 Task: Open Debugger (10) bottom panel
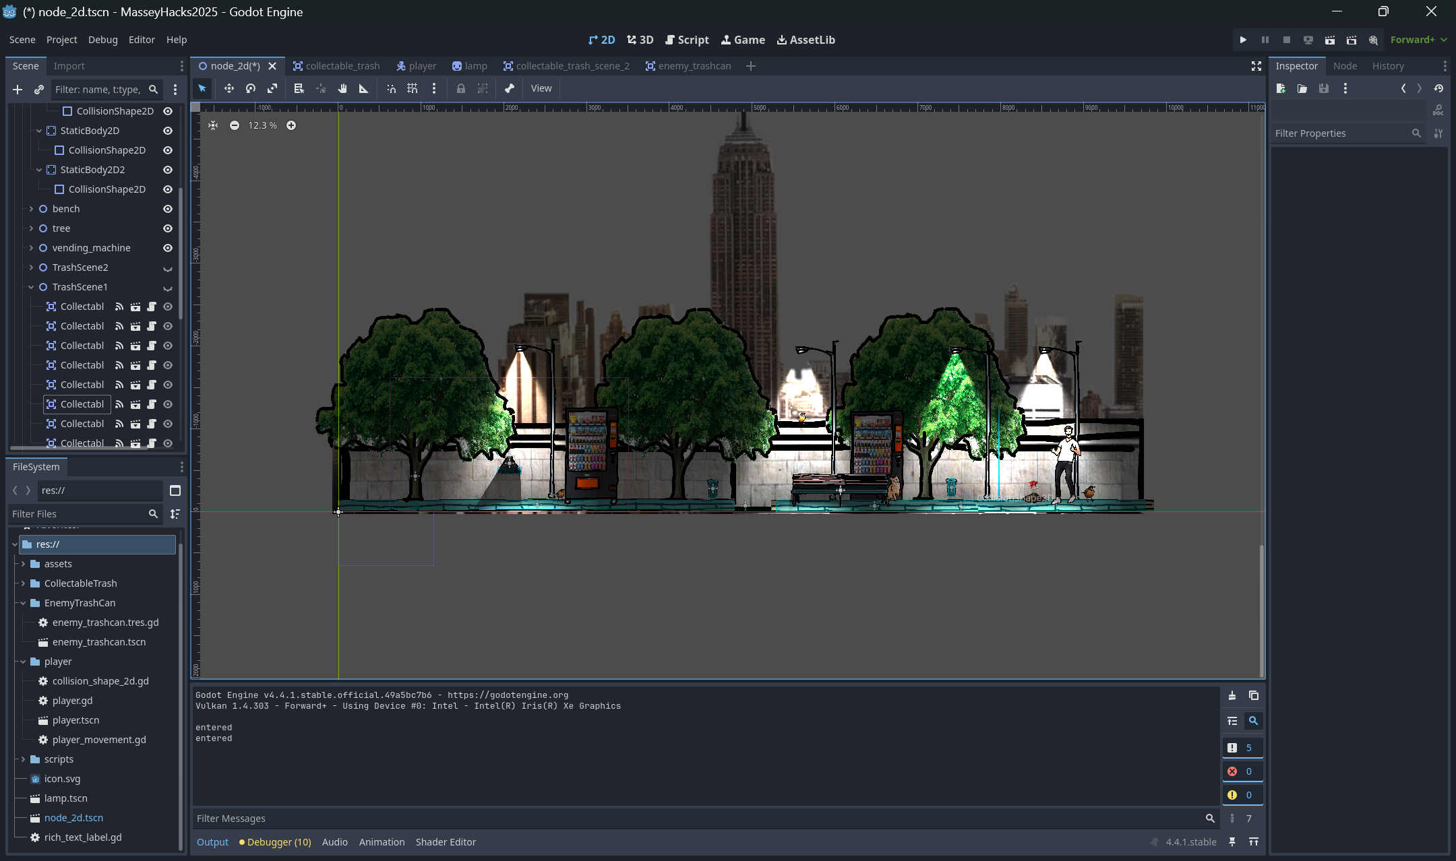(275, 842)
